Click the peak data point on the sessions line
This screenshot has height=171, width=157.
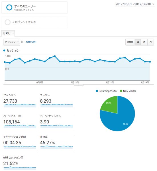click(55, 56)
